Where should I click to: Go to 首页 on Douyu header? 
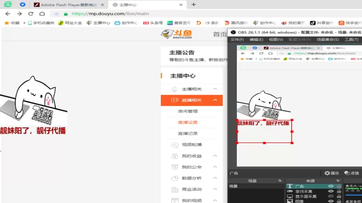tap(219, 34)
